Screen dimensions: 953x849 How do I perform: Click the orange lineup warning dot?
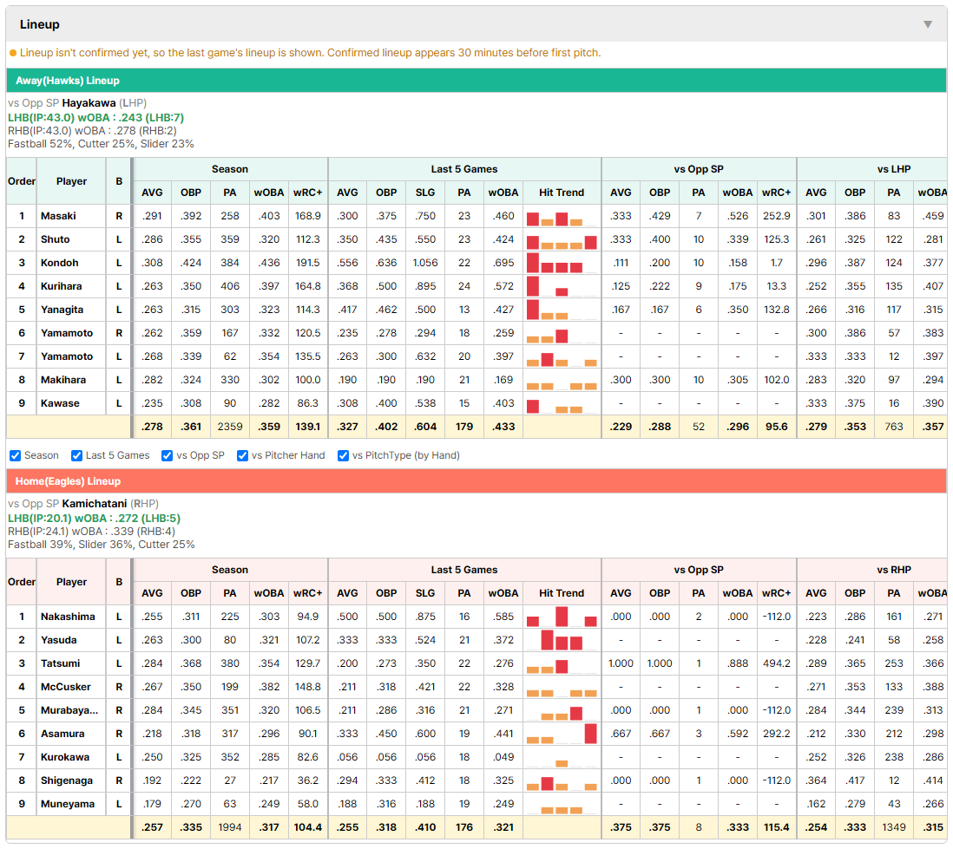[13, 53]
